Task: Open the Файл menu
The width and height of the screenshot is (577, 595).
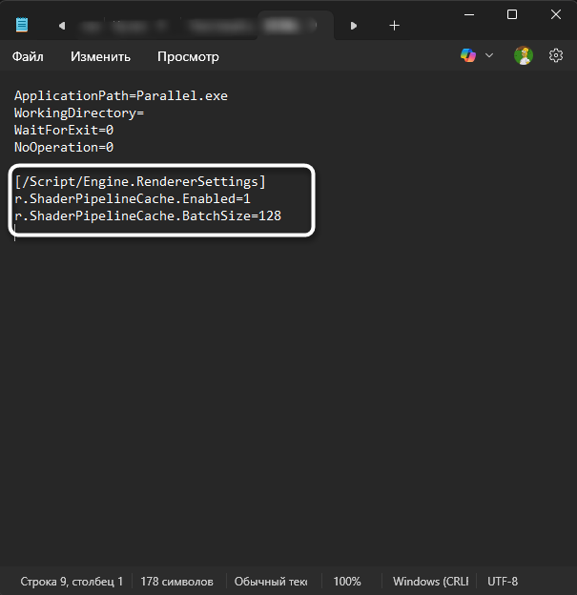Action: tap(28, 56)
